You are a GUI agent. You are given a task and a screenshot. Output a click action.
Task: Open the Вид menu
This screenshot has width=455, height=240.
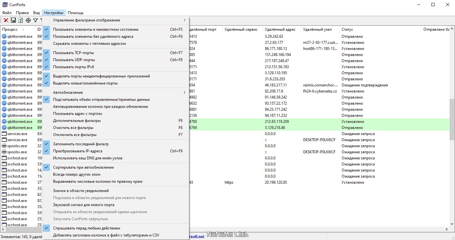tap(36, 13)
